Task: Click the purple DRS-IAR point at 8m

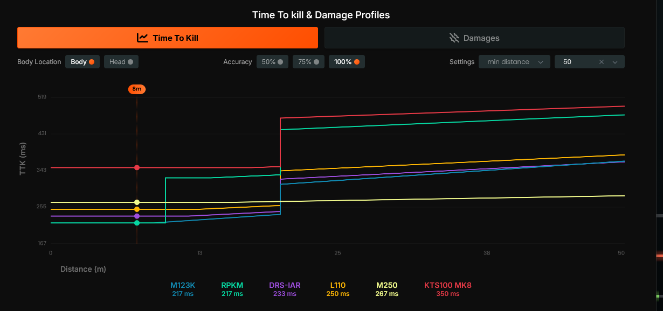Action: click(137, 216)
